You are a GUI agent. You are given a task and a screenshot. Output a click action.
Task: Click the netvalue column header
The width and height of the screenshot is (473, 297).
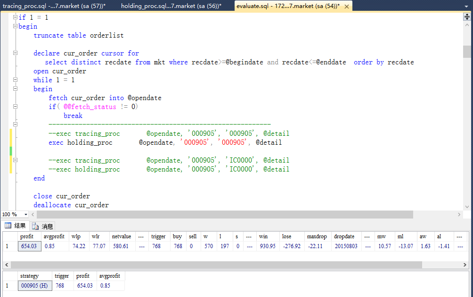pos(122,236)
